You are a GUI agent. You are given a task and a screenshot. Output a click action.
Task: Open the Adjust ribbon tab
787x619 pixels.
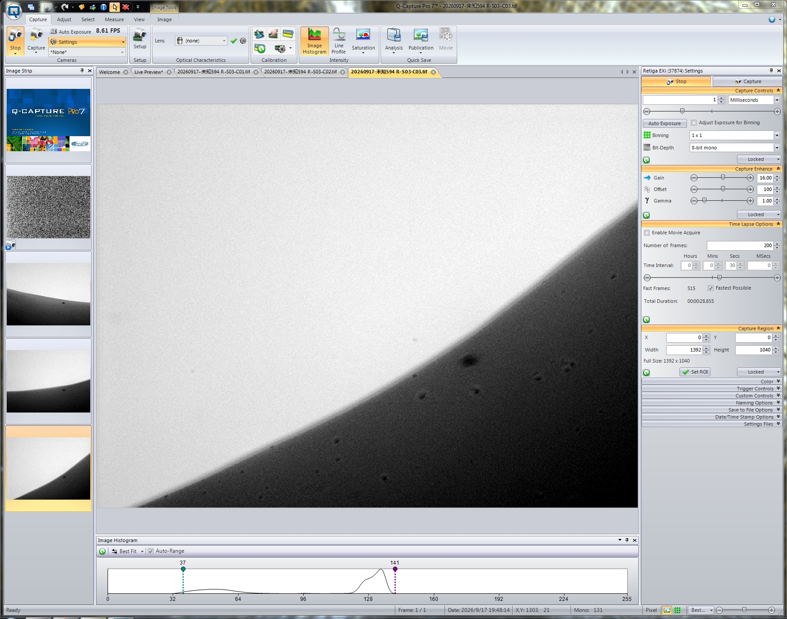coord(64,19)
